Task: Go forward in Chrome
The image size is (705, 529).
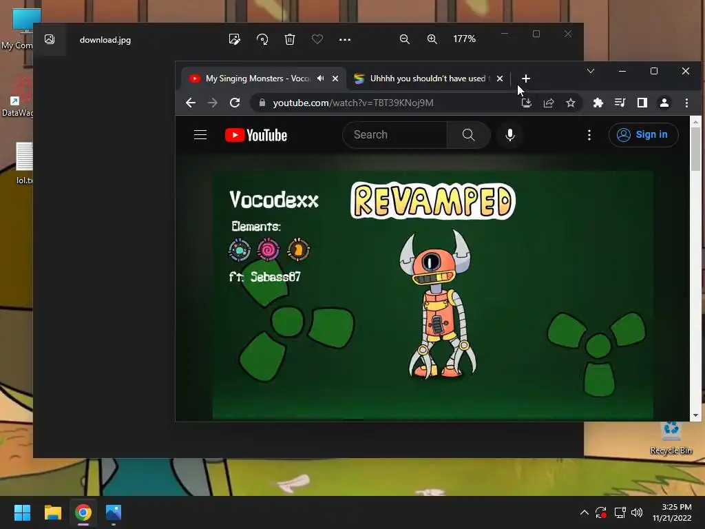Action: click(213, 103)
